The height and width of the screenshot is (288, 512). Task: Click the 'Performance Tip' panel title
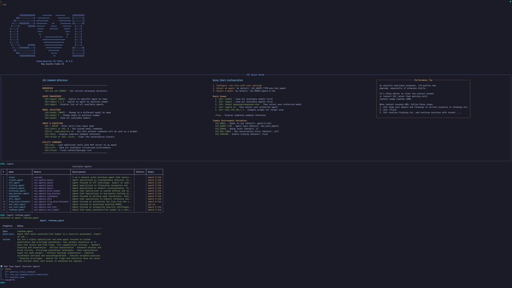point(423,80)
